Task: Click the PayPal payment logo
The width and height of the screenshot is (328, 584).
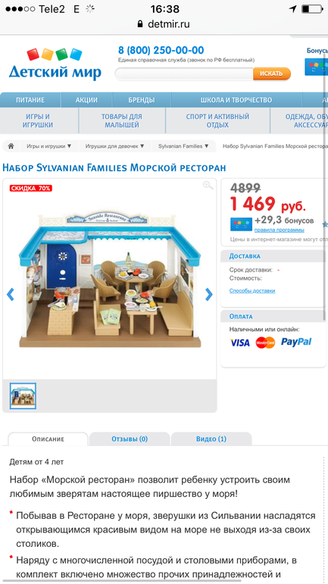Action: coord(296,342)
